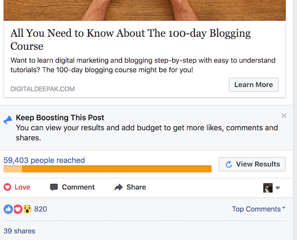Open the 59,403 people reached link
This screenshot has height=240, width=297.
click(x=44, y=160)
